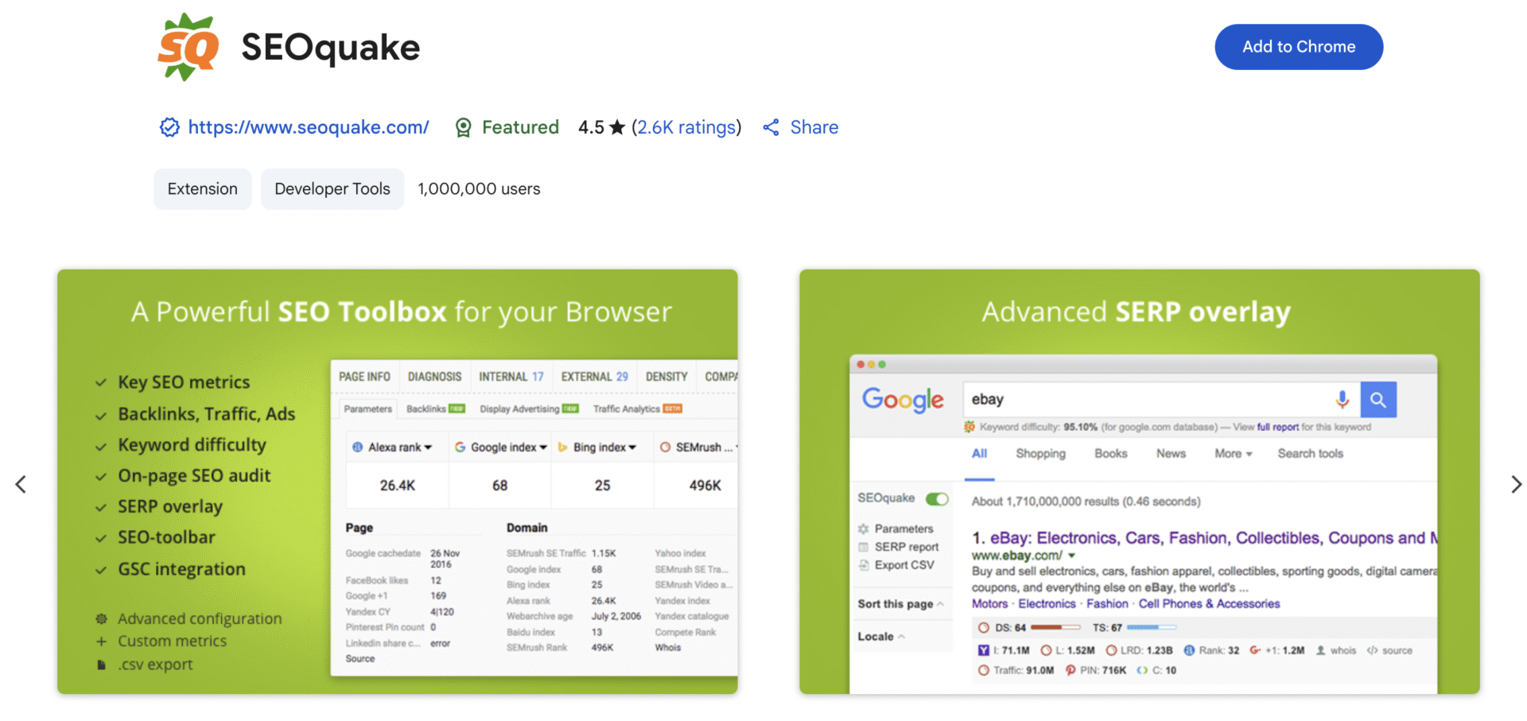1527x721 pixels.
Task: Click the Developer Tools category chip
Action: [332, 189]
